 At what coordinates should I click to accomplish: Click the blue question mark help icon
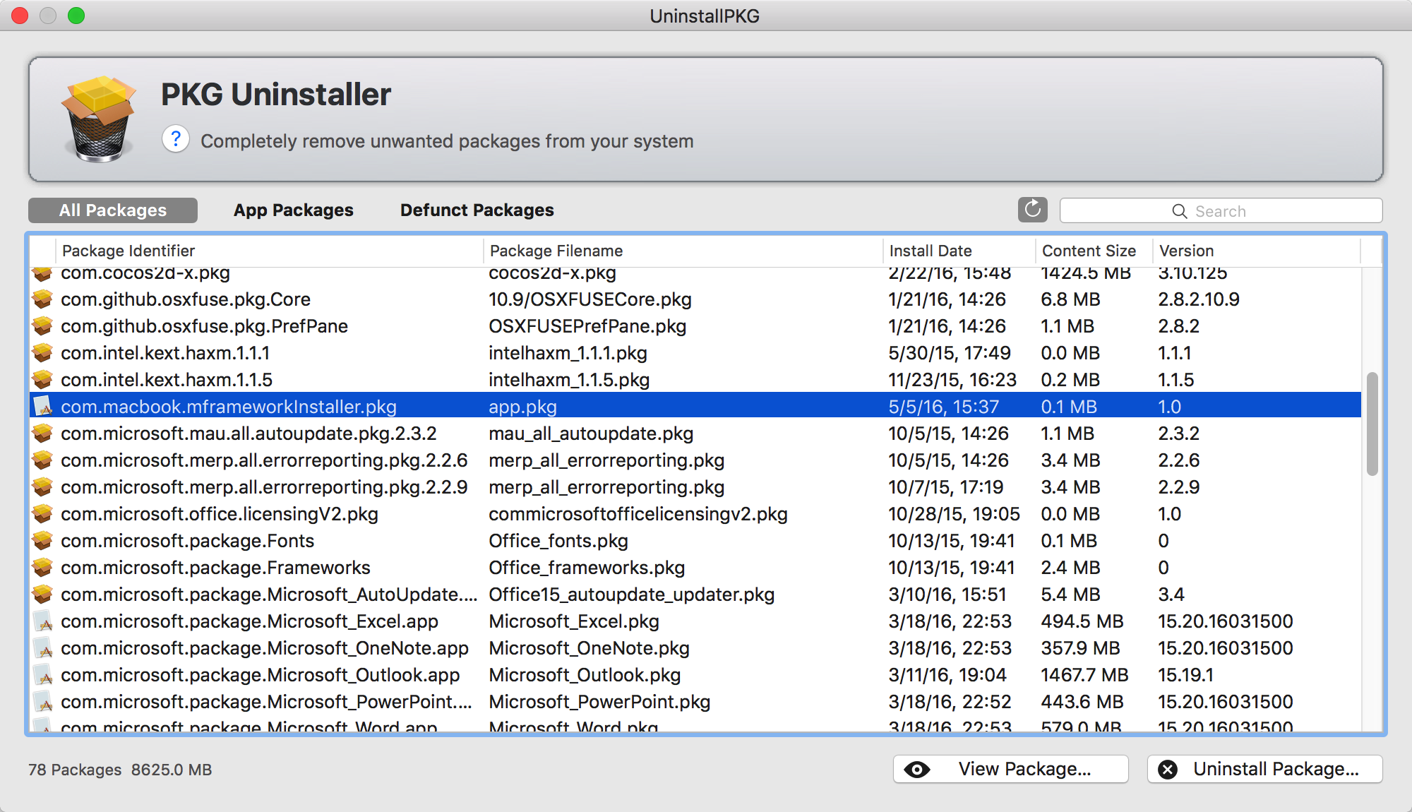click(175, 139)
